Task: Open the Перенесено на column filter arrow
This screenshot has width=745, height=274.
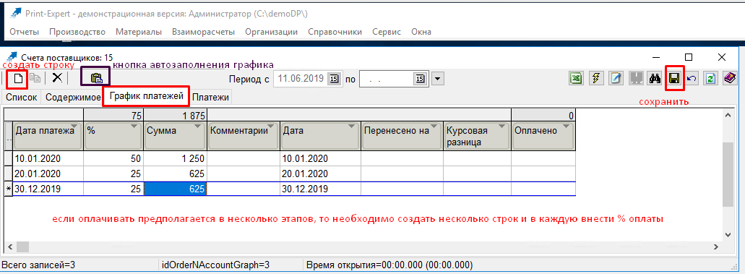Action: click(x=434, y=127)
